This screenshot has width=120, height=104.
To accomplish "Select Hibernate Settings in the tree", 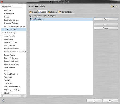I will point(11,23).
